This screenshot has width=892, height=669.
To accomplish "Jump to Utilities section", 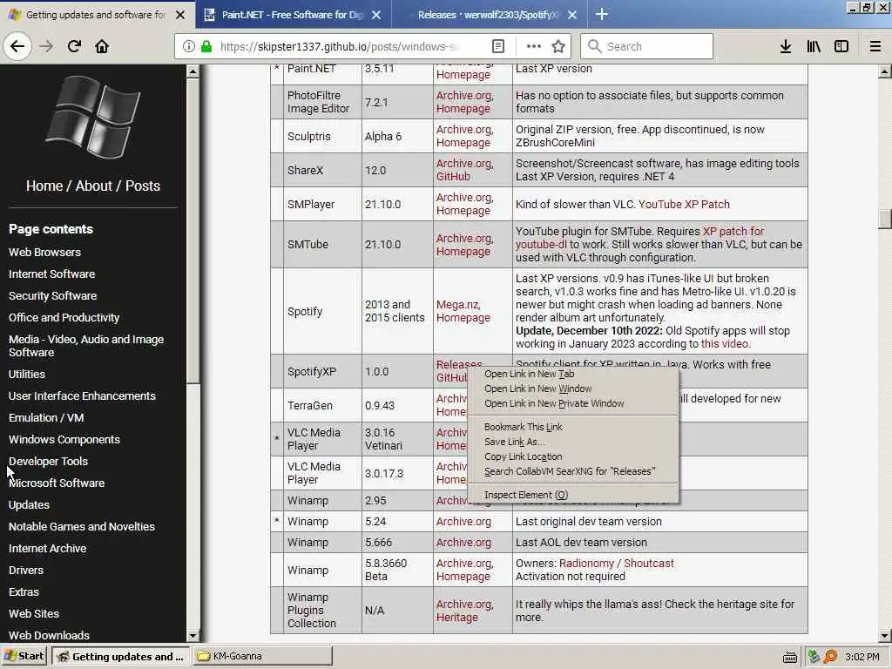I will [x=27, y=374].
